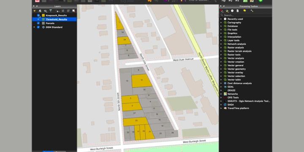Open the Results Viewer document icon
Image resolution: width=304 pixels, height=152 pixels.
click(237, 11)
